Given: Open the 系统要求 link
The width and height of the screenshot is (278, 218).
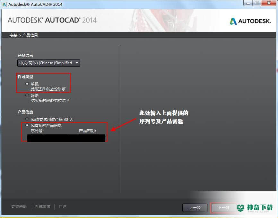Looking at the screenshot, I should (x=43, y=207).
